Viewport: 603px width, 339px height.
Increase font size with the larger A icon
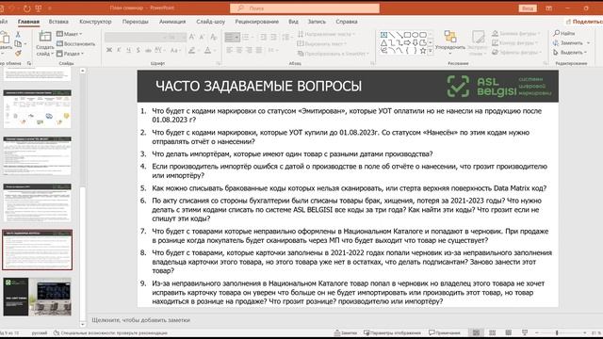pyautogui.click(x=192, y=37)
